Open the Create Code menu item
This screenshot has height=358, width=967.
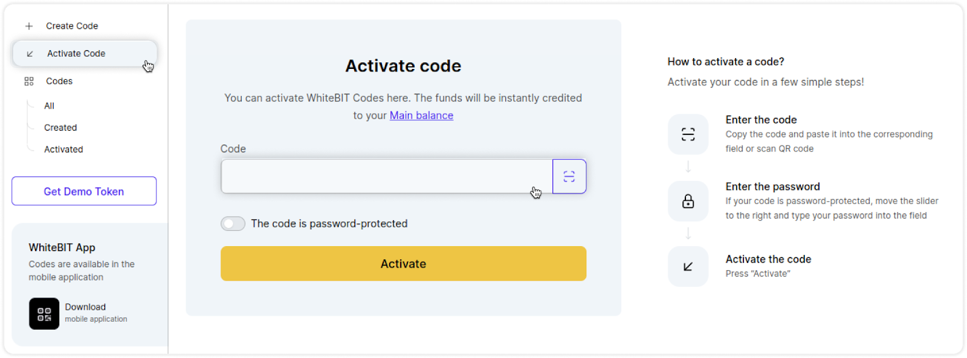click(x=72, y=26)
